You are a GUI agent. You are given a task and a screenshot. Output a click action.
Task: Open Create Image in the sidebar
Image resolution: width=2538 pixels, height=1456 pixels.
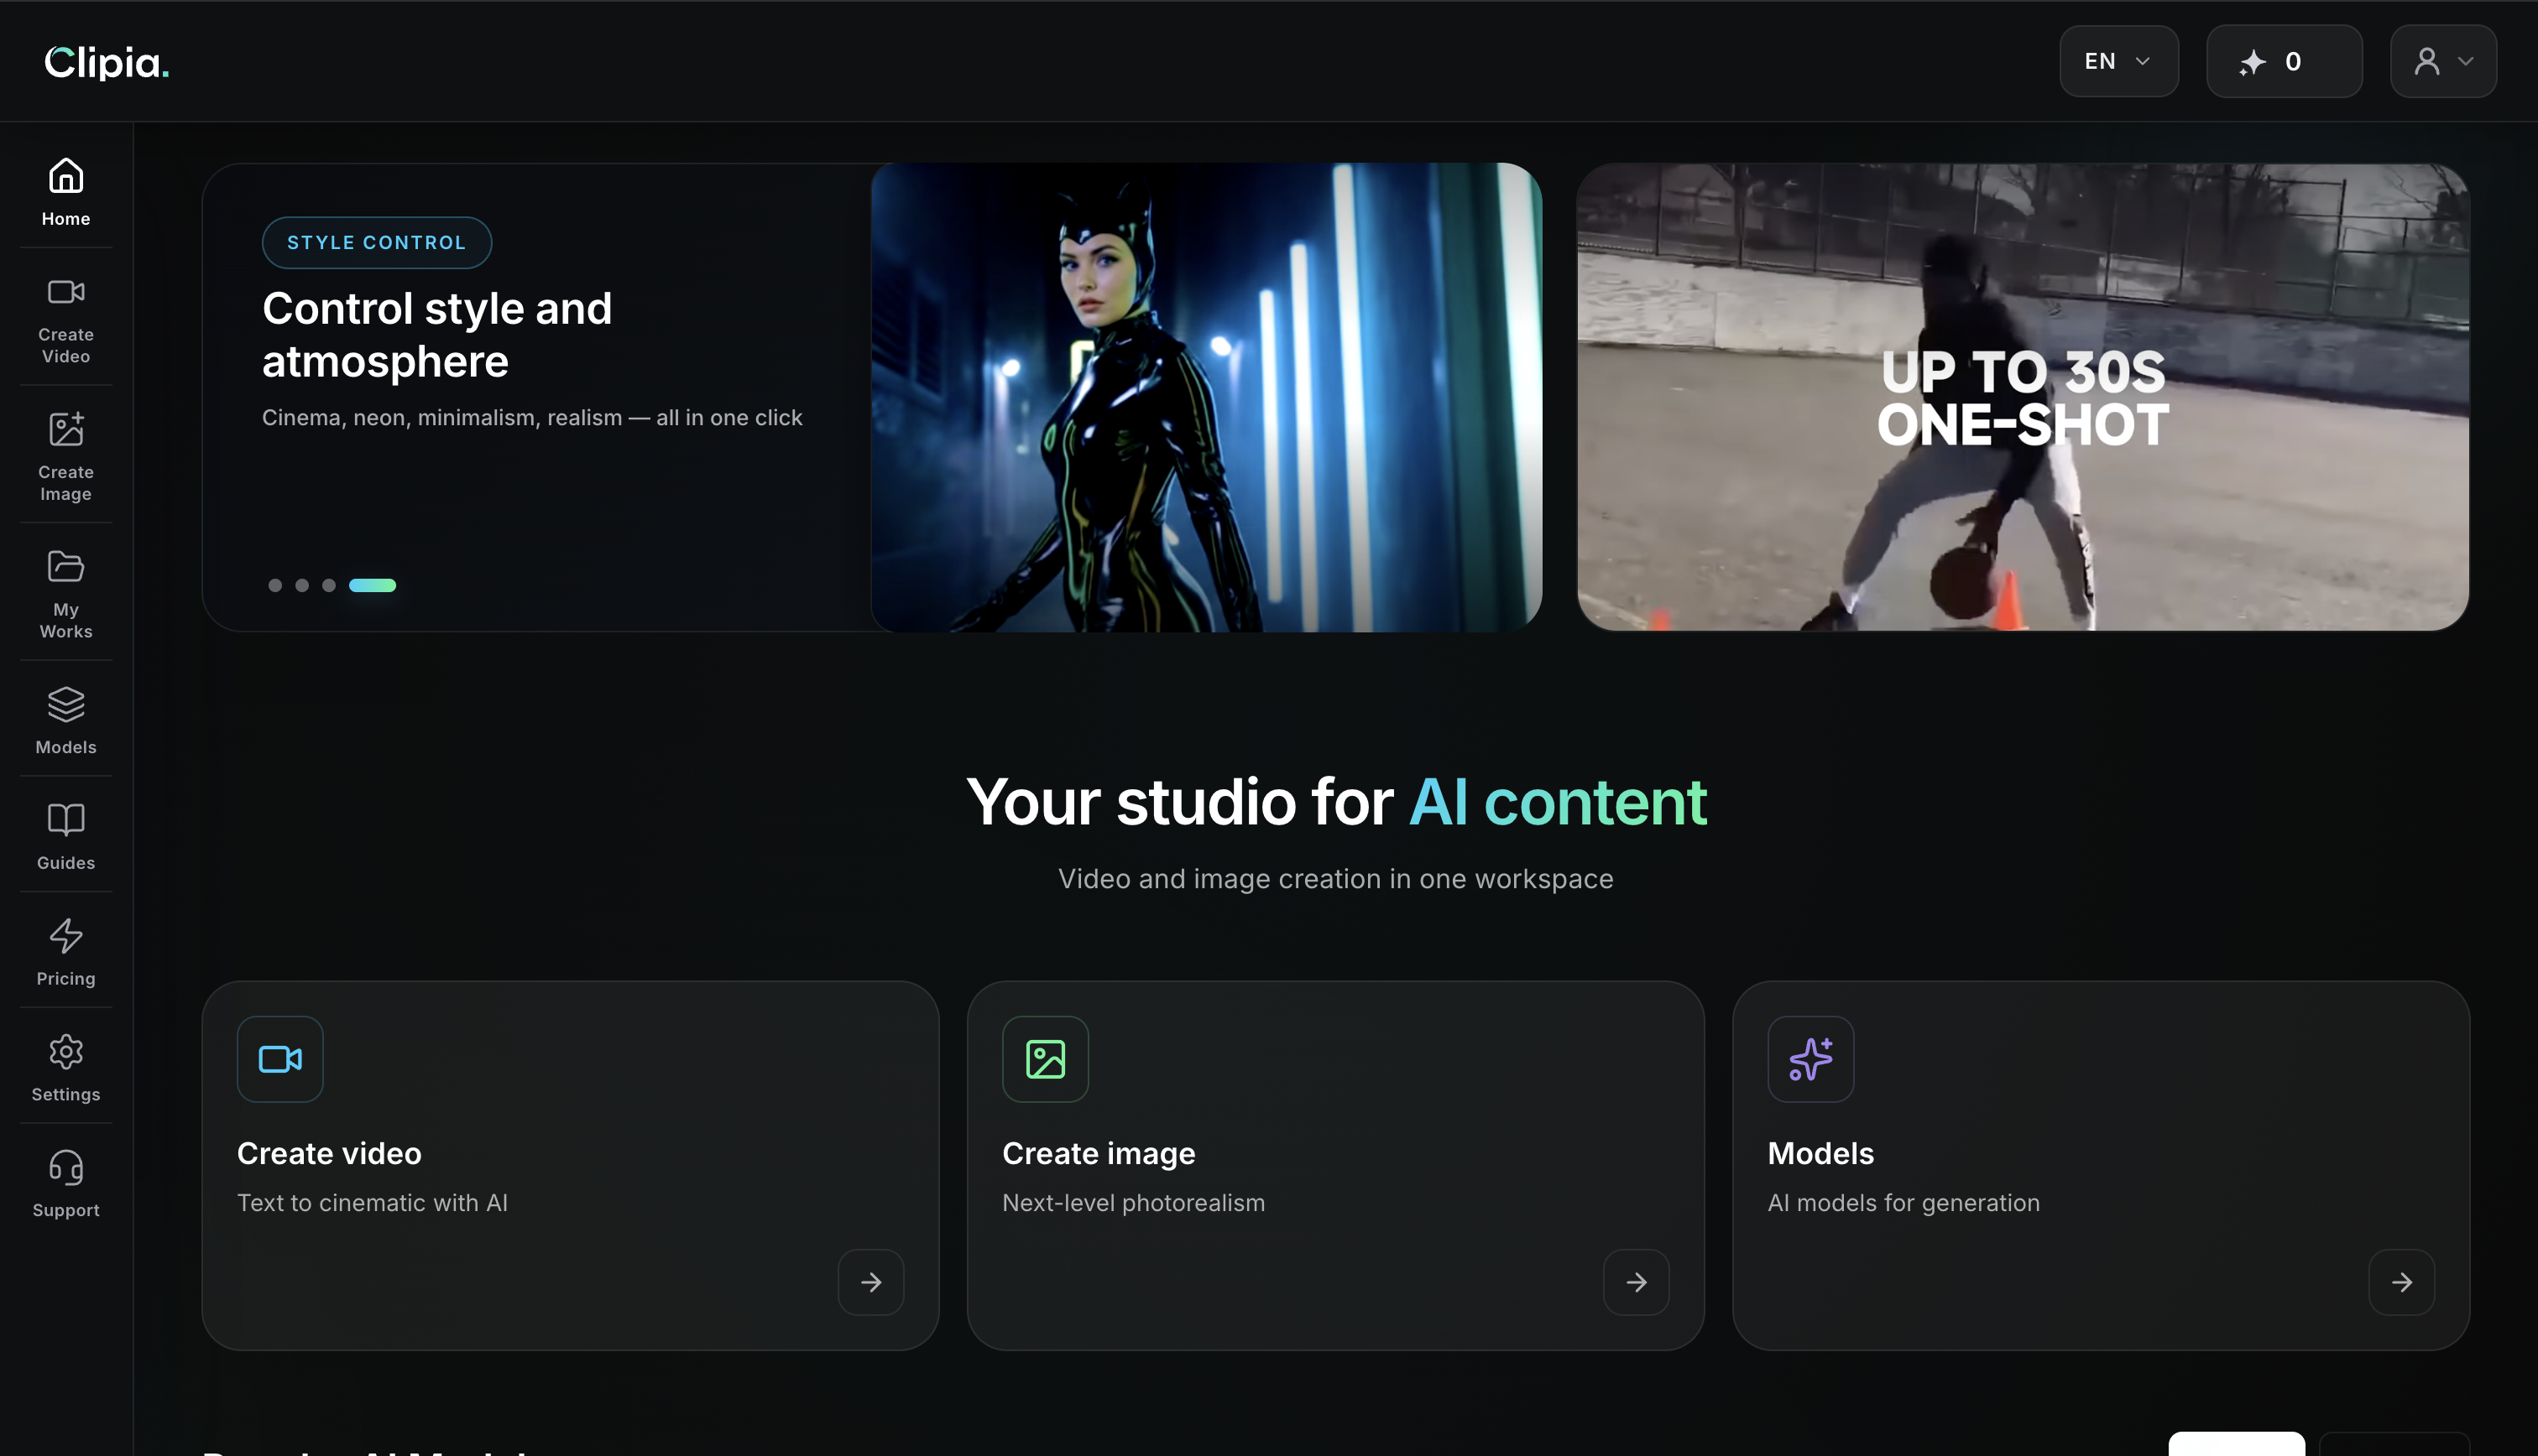[x=66, y=457]
